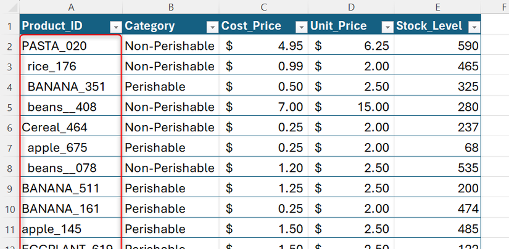The width and height of the screenshot is (509, 249).
Task: Click the column E header
Action: (x=437, y=7)
